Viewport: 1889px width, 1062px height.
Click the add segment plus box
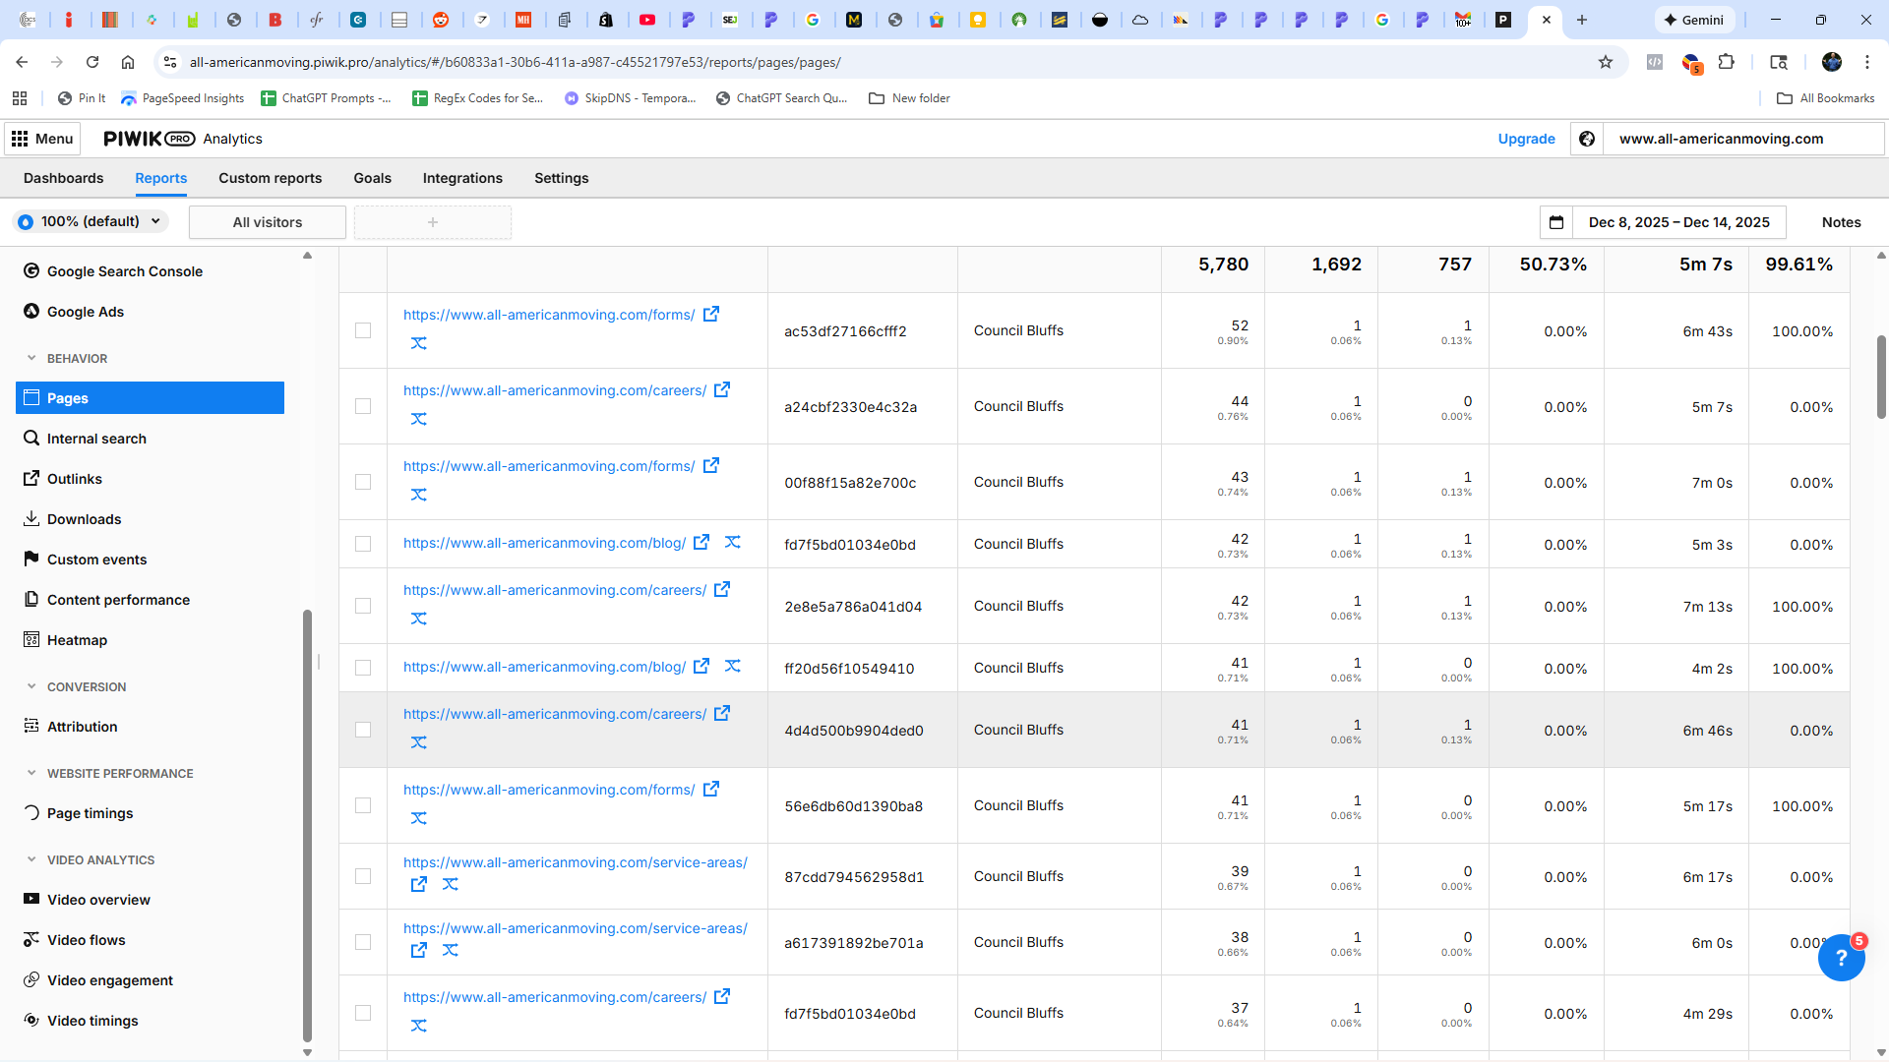[433, 222]
